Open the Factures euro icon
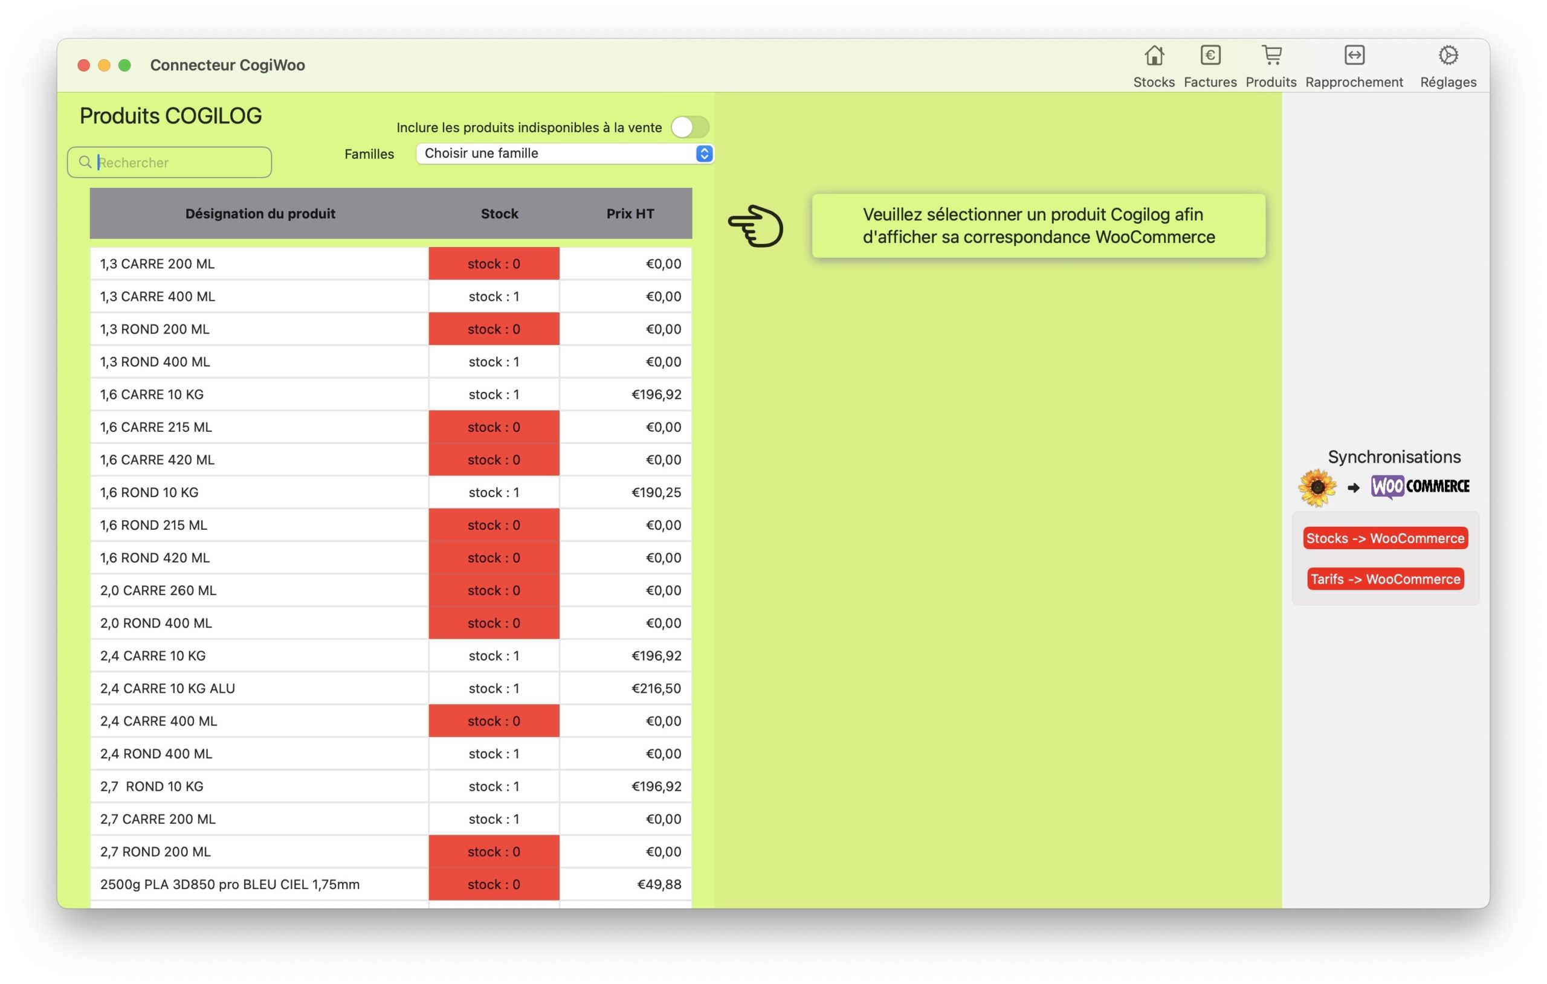Viewport: 1547px width, 984px height. [1210, 56]
